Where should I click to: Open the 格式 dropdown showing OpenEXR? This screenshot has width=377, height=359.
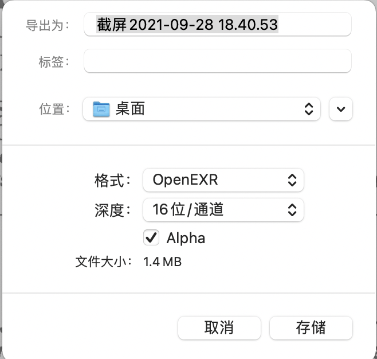223,180
